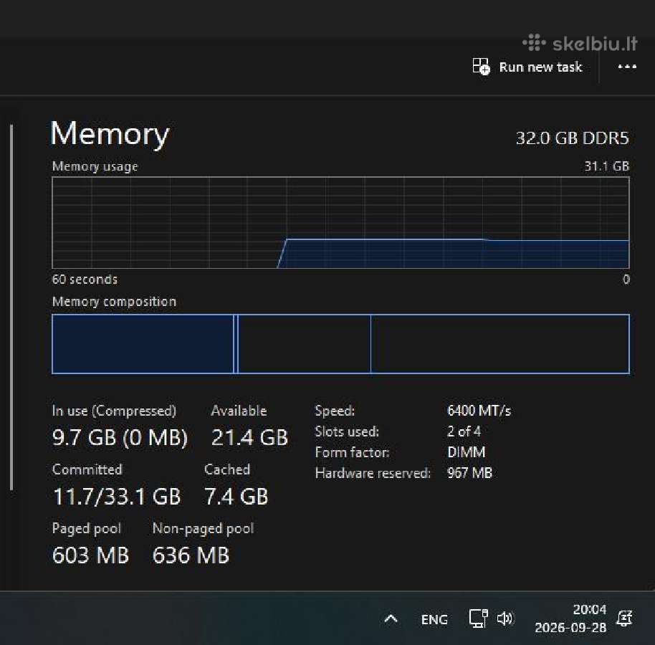Image resolution: width=655 pixels, height=645 pixels.
Task: Open the volume speaker tray icon
Action: (x=505, y=618)
